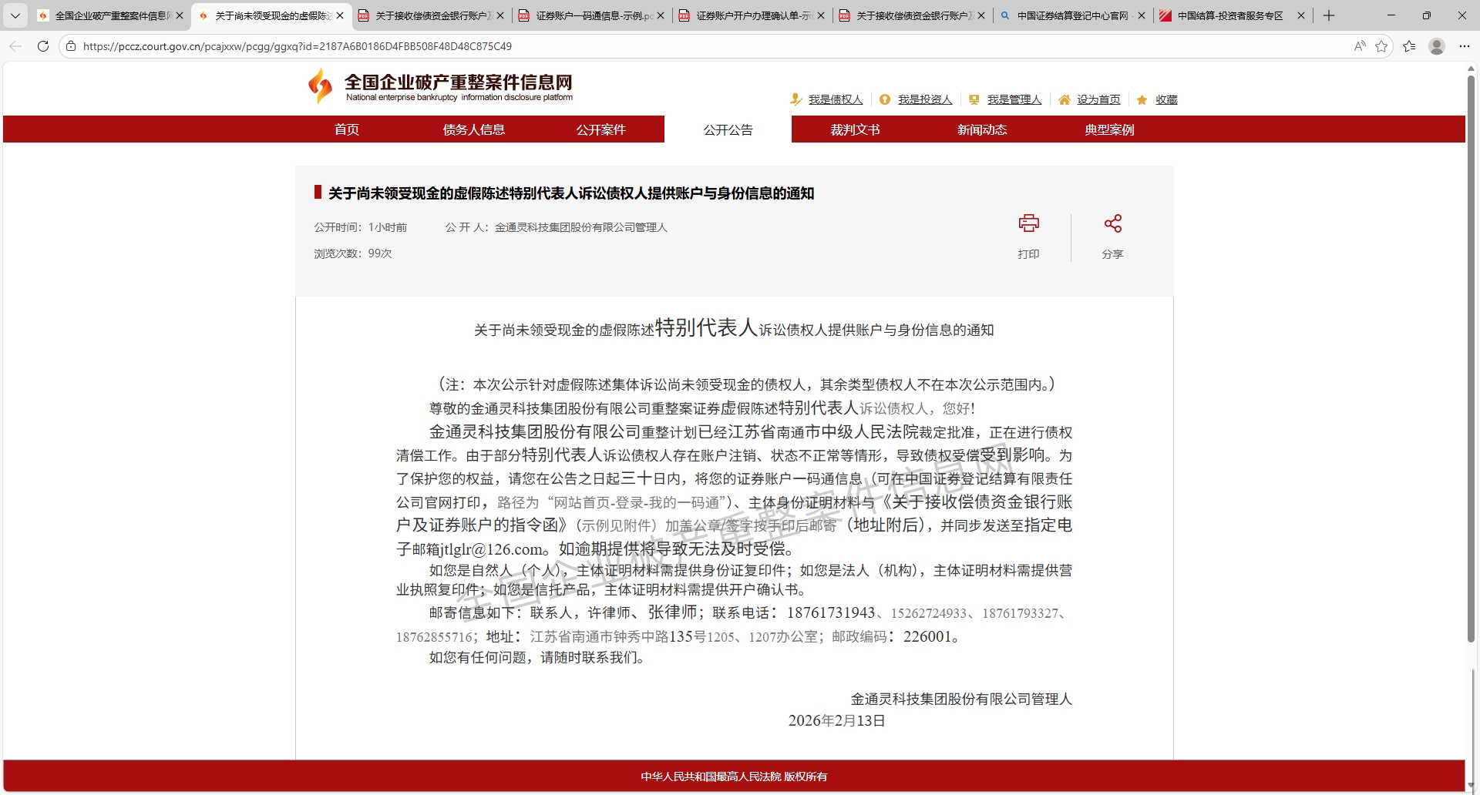Click the 我是投资人 link
This screenshot has width=1480, height=795.
pos(925,99)
